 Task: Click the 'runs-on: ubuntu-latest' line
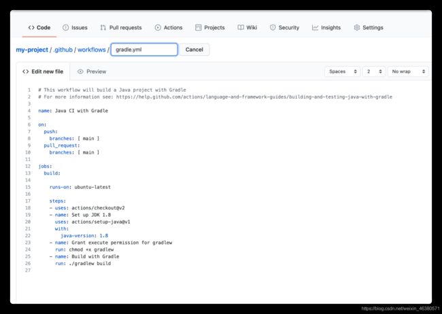(x=80, y=187)
